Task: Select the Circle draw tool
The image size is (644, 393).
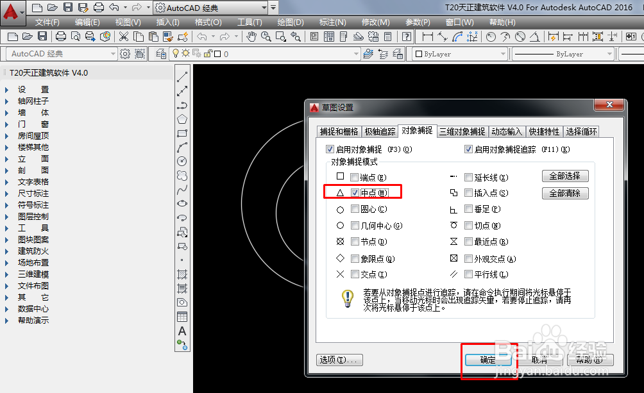Action: click(182, 161)
